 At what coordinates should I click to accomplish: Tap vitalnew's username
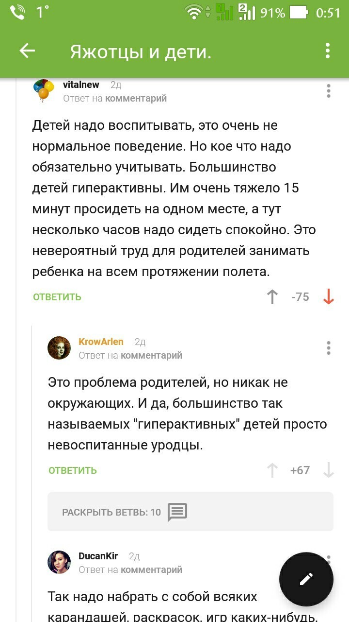[81, 85]
